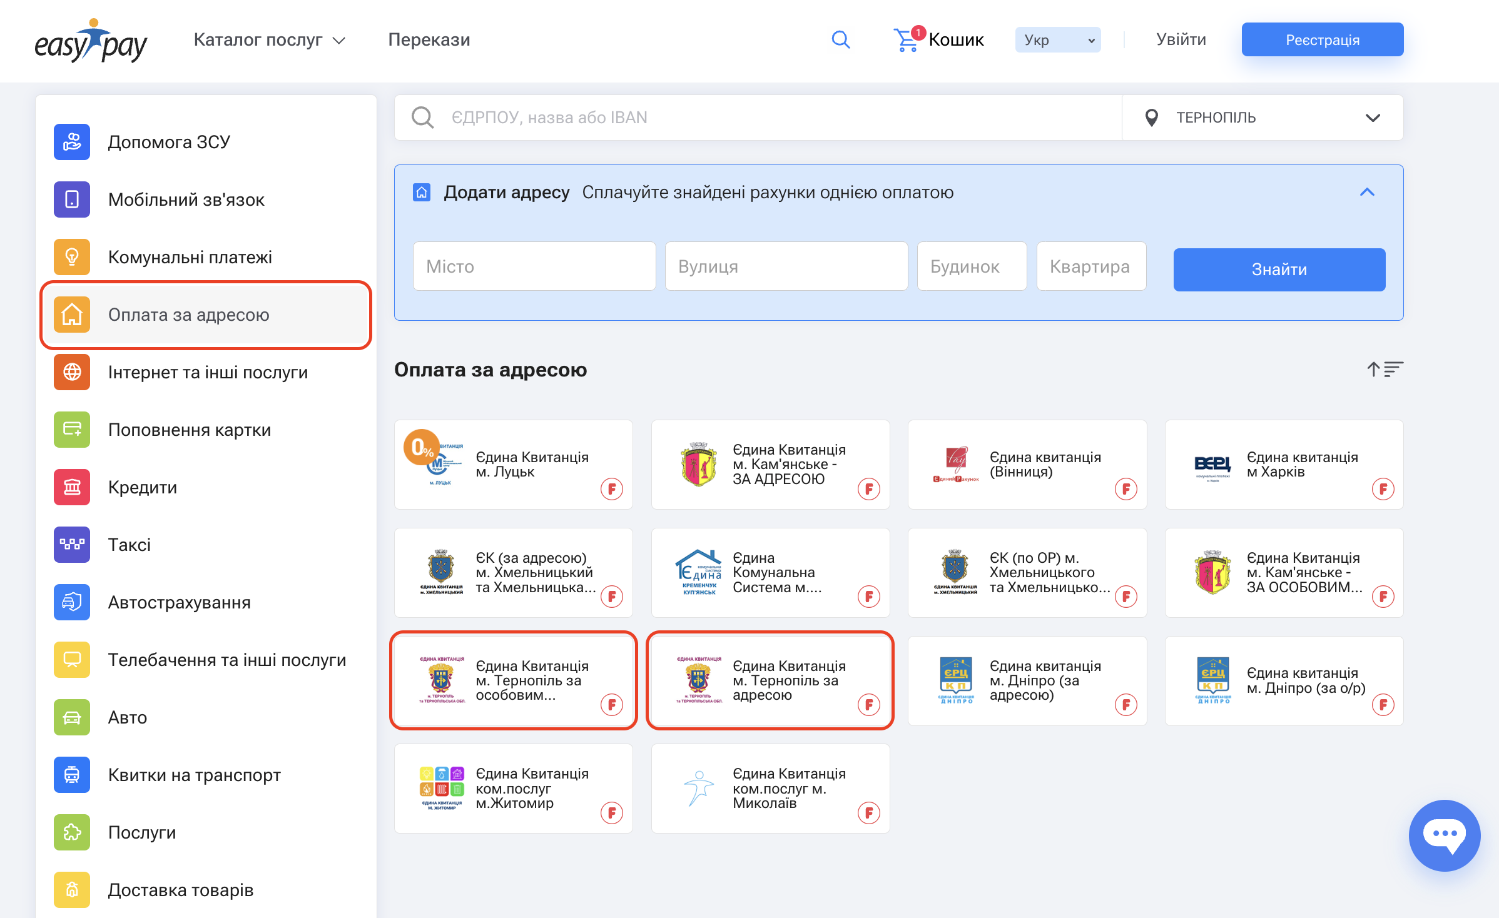Click favorite badge on Луцьк card
The width and height of the screenshot is (1499, 918).
[612, 489]
